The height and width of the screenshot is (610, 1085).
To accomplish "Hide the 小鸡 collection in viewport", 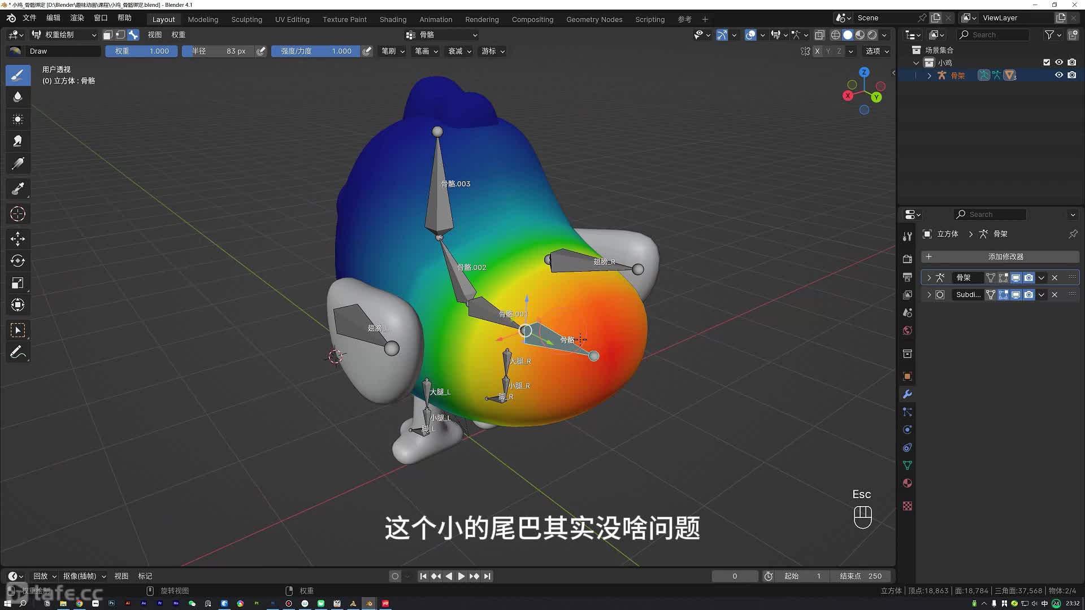I will tap(1059, 63).
